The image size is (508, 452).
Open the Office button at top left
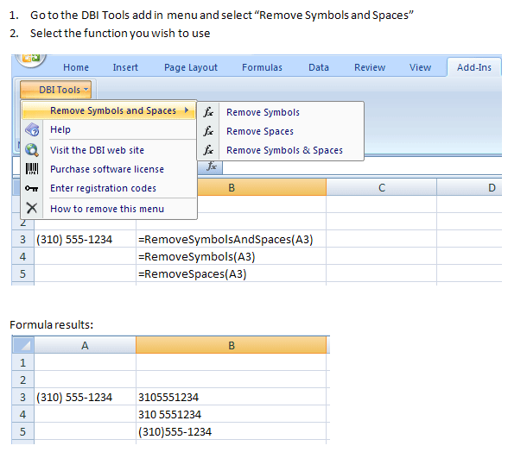point(31,60)
